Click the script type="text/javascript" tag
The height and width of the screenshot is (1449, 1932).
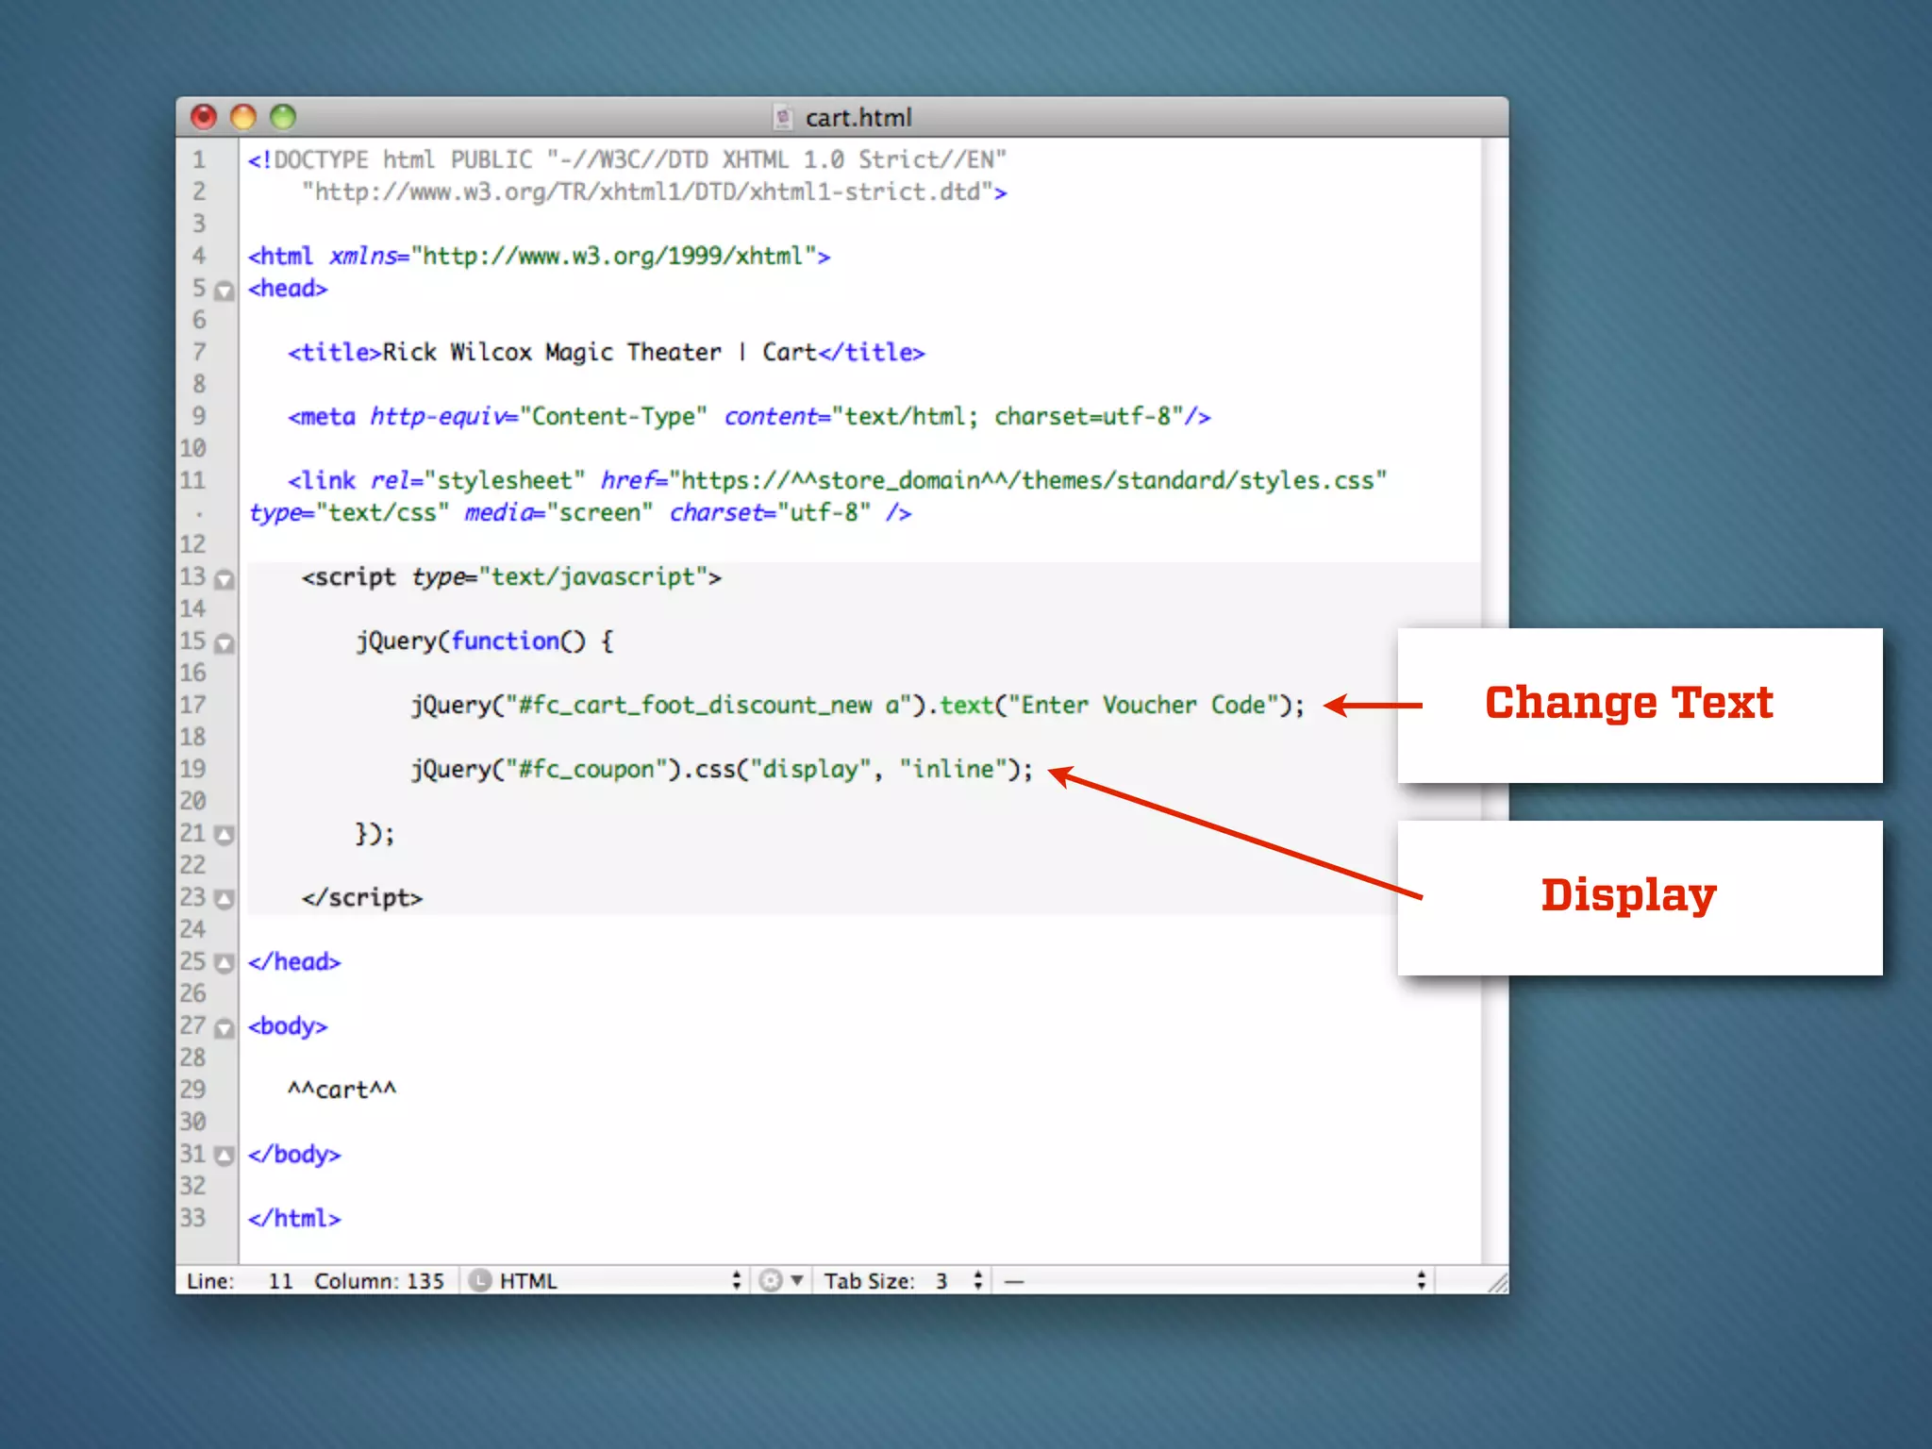coord(511,576)
